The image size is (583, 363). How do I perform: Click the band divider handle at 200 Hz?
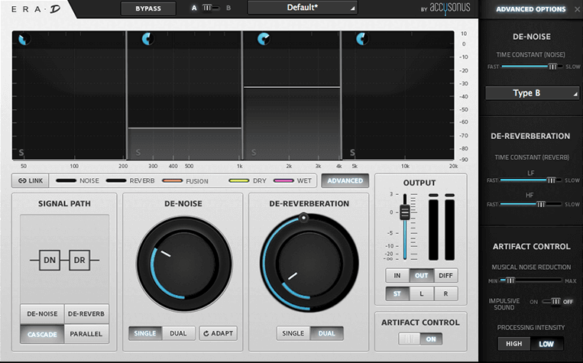126,96
